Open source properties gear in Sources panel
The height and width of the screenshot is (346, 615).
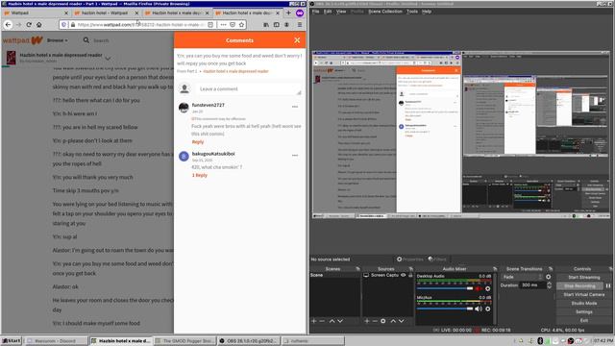(383, 321)
